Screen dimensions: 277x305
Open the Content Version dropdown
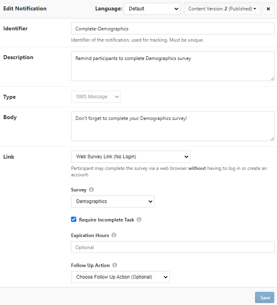pyautogui.click(x=222, y=9)
